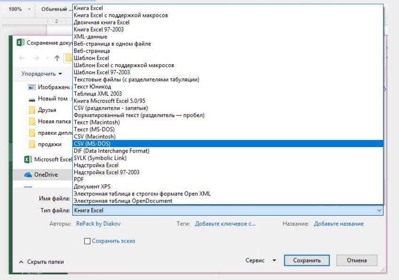Open the 'Сервис' dropdown
Screen dimensions: 399x280
click(260, 260)
